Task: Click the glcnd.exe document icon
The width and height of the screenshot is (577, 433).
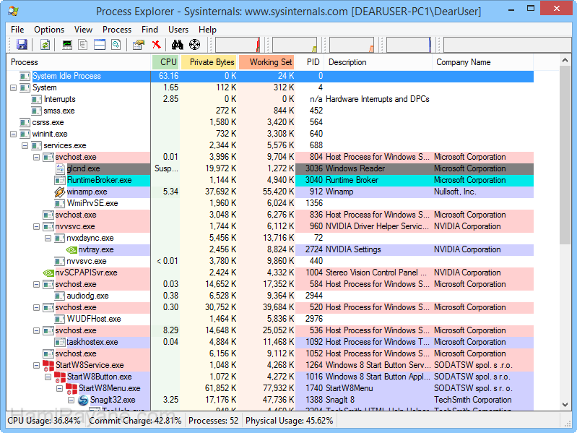Action: point(60,168)
